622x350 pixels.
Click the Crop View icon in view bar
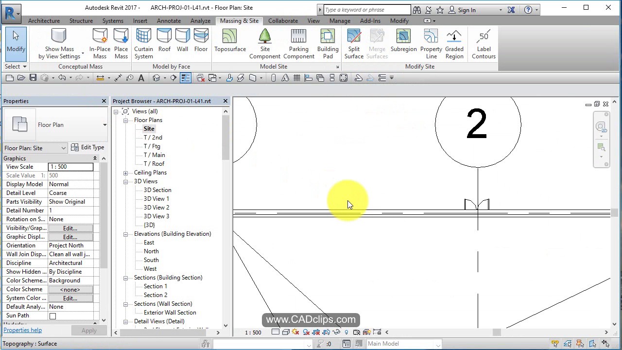coord(316,332)
